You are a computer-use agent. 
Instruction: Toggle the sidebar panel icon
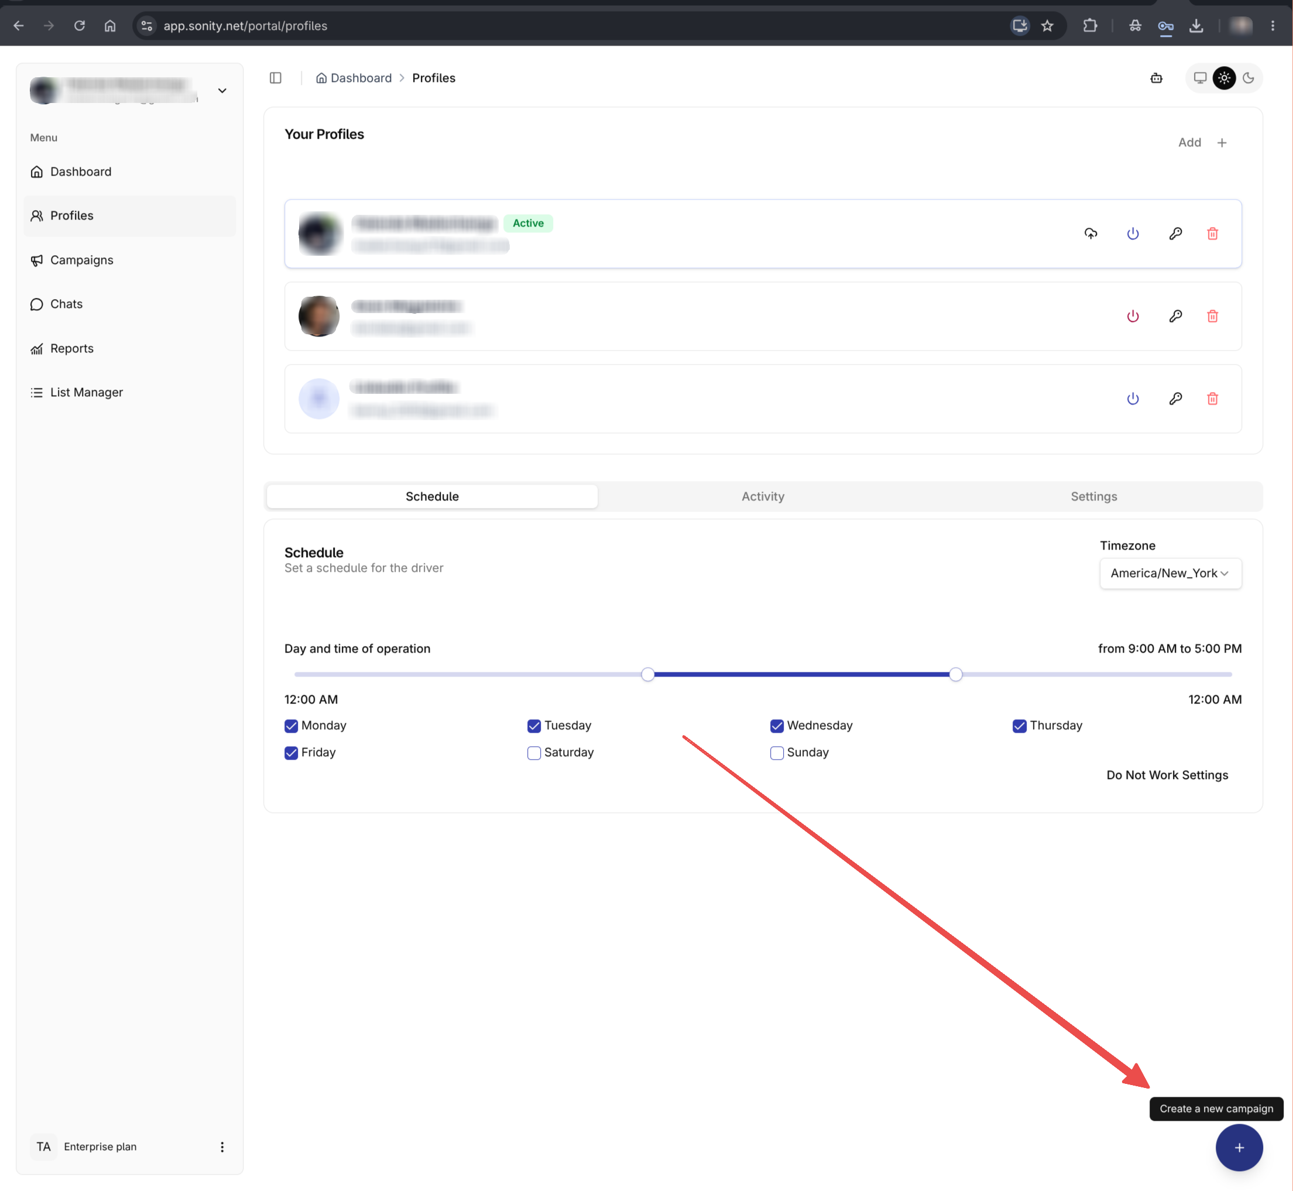(x=275, y=78)
